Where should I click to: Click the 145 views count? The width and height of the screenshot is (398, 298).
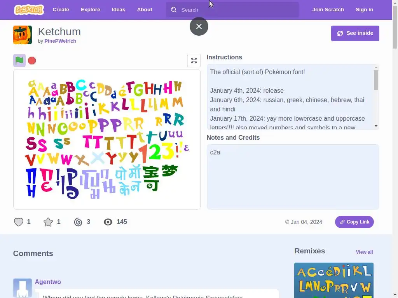click(x=122, y=222)
